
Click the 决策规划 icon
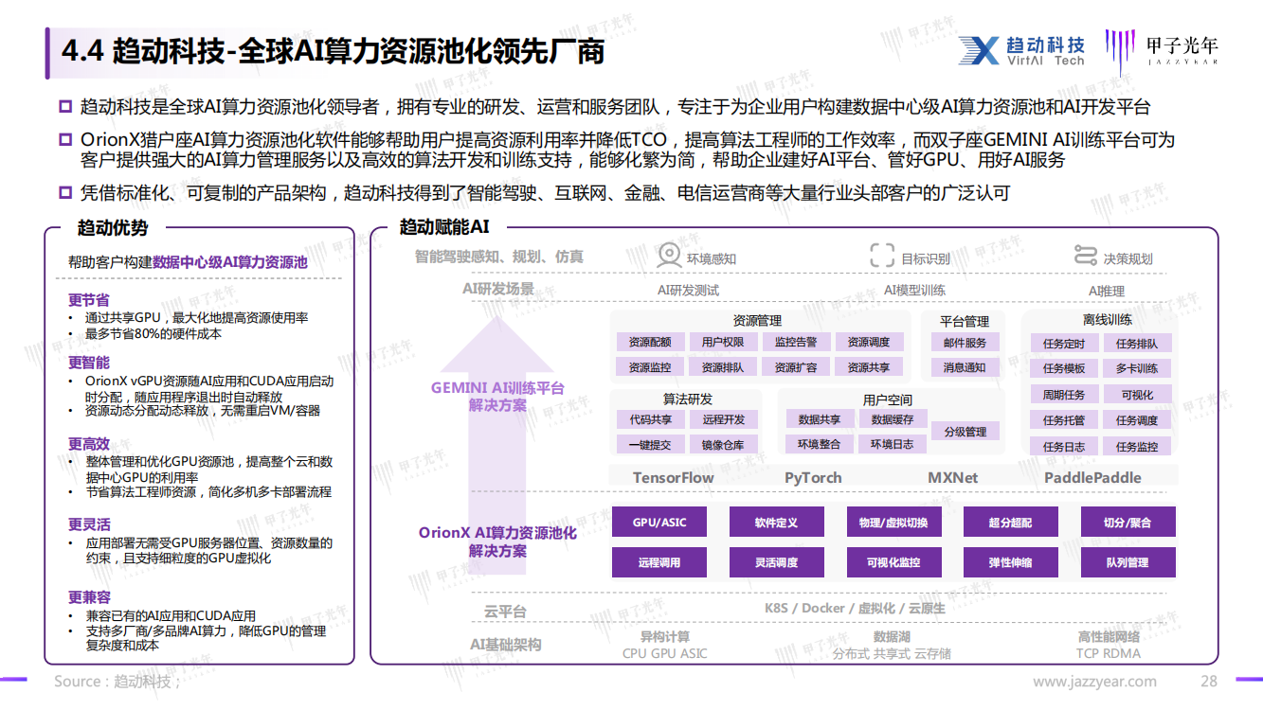coord(1086,256)
